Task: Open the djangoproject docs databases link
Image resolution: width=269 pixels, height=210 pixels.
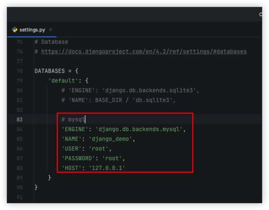Action: pyautogui.click(x=143, y=52)
